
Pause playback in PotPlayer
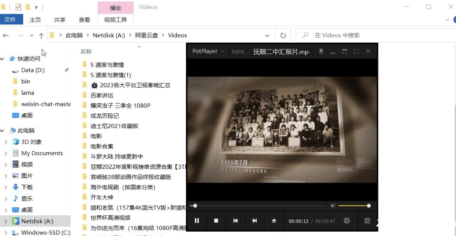coord(197,221)
